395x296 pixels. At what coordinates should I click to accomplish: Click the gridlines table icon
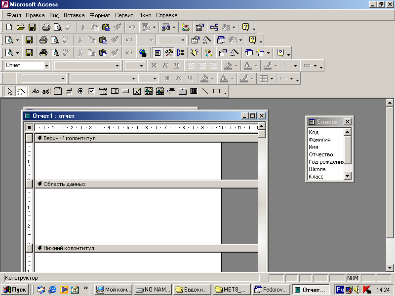click(x=264, y=78)
